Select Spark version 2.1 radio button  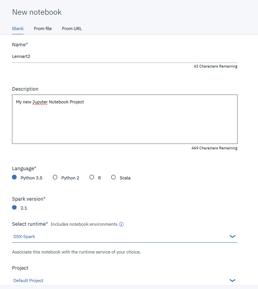(x=14, y=208)
